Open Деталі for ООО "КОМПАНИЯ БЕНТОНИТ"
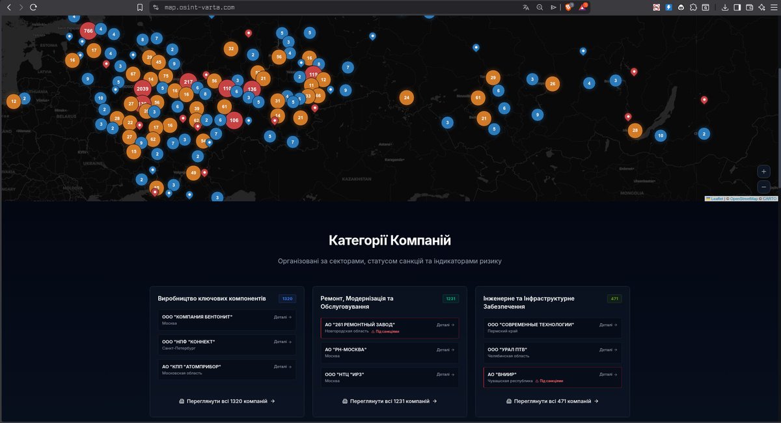 (282, 316)
